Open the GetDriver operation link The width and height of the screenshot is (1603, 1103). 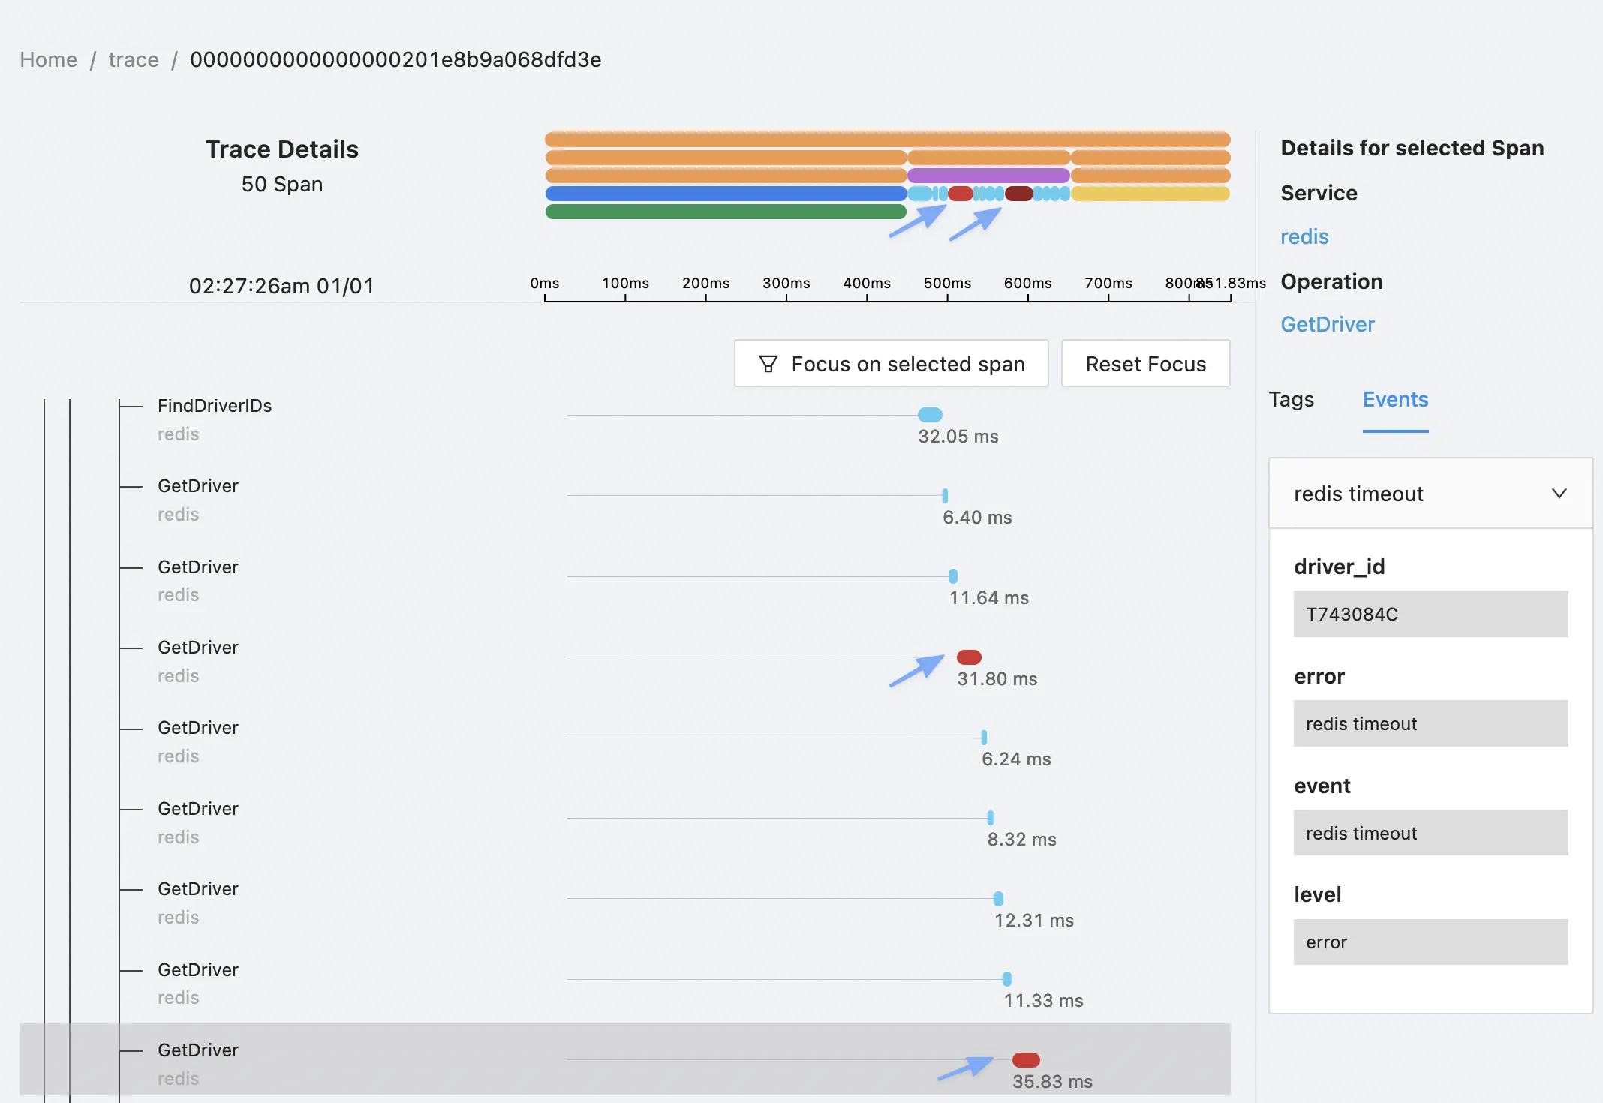(x=1327, y=324)
